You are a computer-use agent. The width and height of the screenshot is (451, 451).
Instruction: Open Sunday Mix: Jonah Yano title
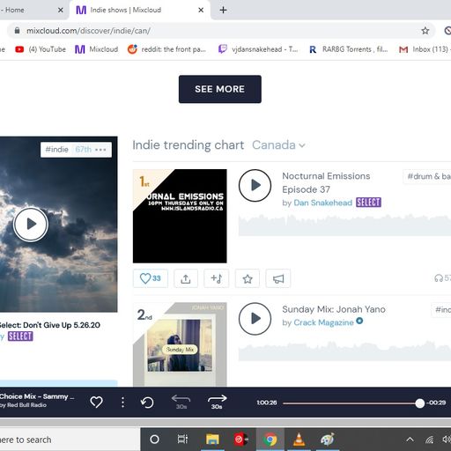point(334,309)
